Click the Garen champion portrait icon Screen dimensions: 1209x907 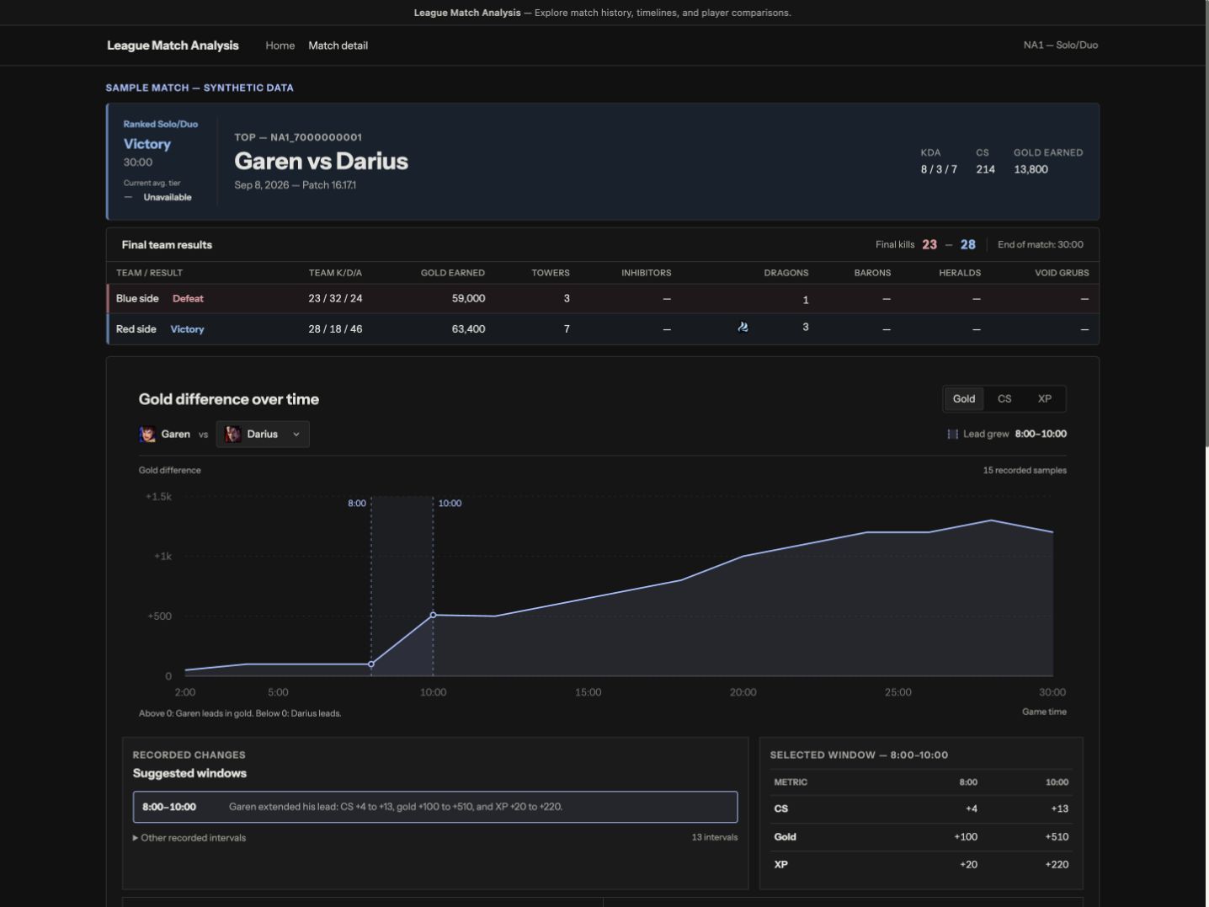[x=147, y=435]
